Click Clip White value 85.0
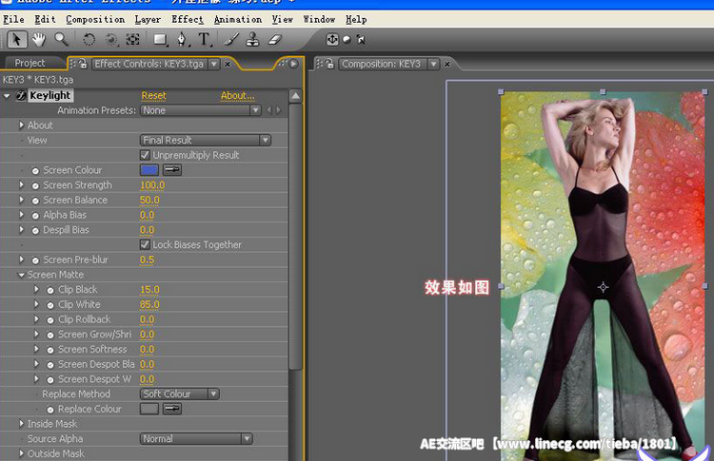 [x=149, y=304]
